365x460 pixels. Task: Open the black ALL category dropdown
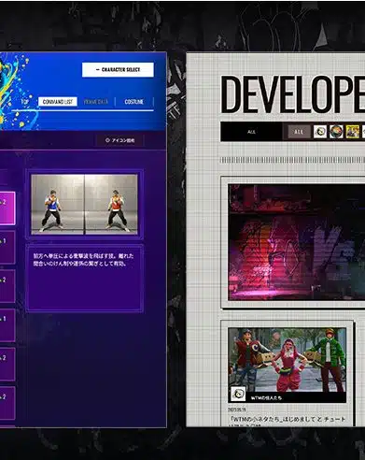[x=251, y=132]
